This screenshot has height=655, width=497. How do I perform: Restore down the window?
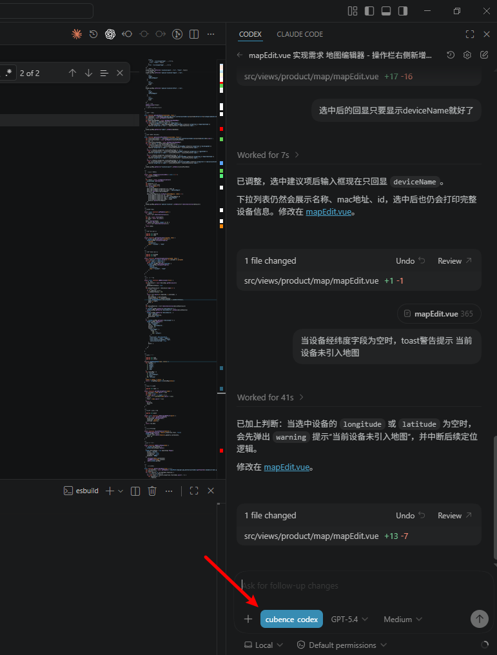point(457,11)
